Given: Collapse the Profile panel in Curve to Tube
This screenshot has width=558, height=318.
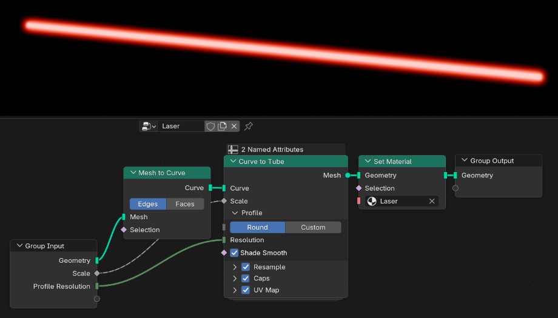Looking at the screenshot, I should [x=235, y=213].
